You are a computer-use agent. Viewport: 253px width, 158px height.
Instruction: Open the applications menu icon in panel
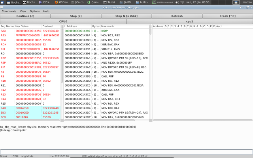pos(2,2)
